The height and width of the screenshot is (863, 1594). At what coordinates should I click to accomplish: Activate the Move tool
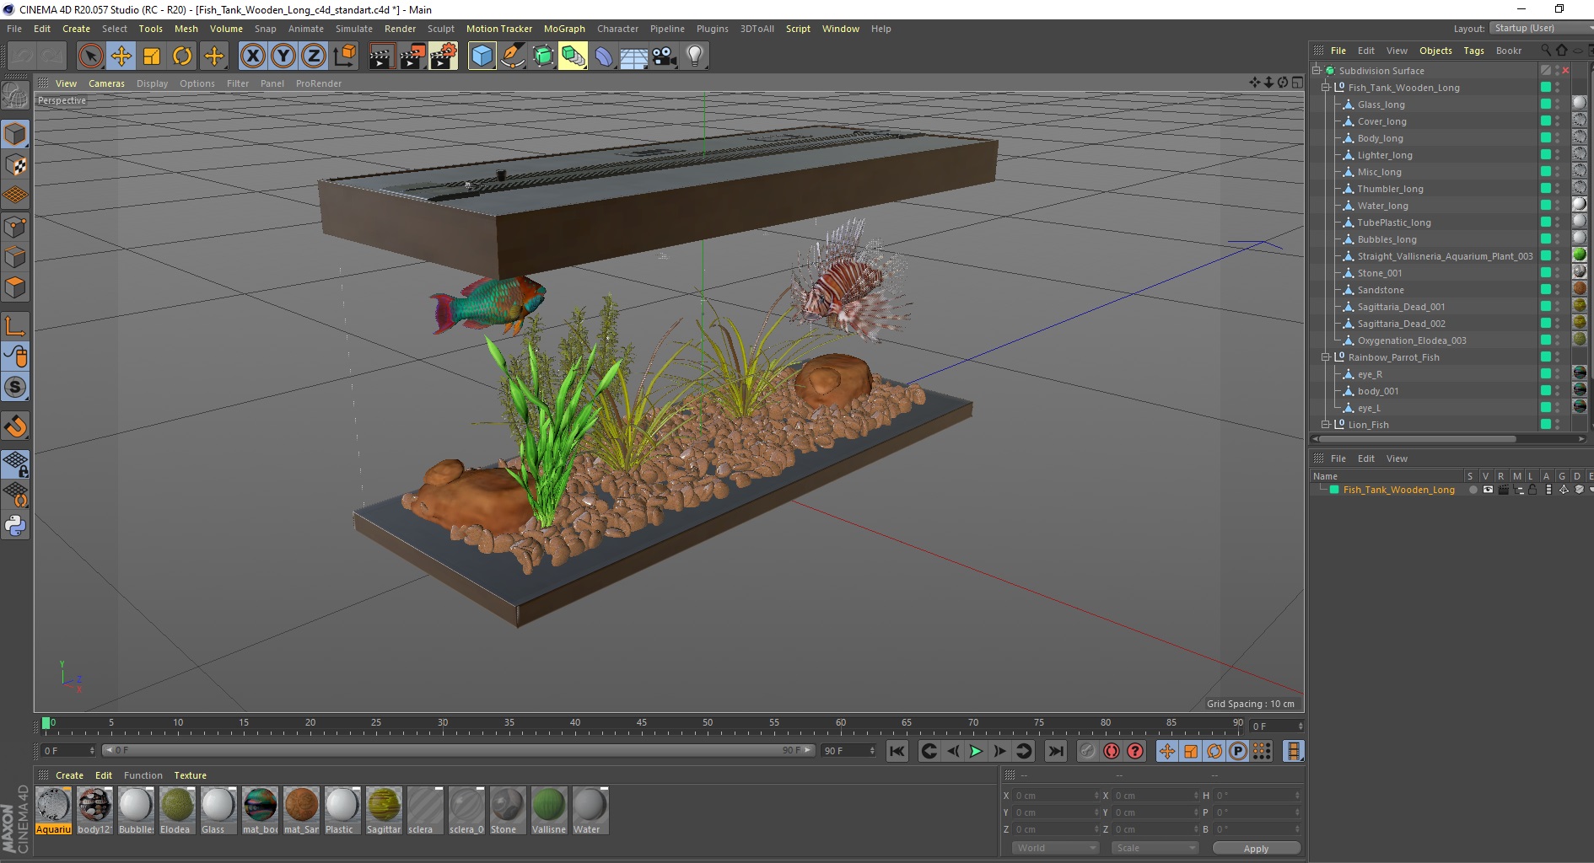click(121, 56)
